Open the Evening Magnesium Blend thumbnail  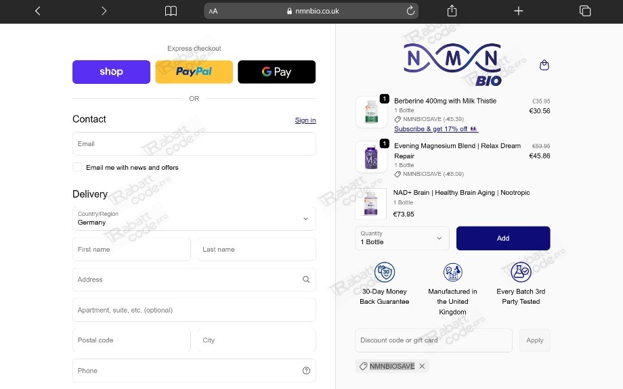pos(371,157)
